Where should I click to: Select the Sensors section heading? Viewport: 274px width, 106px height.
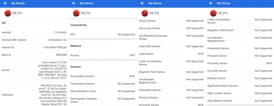click(x=76, y=67)
